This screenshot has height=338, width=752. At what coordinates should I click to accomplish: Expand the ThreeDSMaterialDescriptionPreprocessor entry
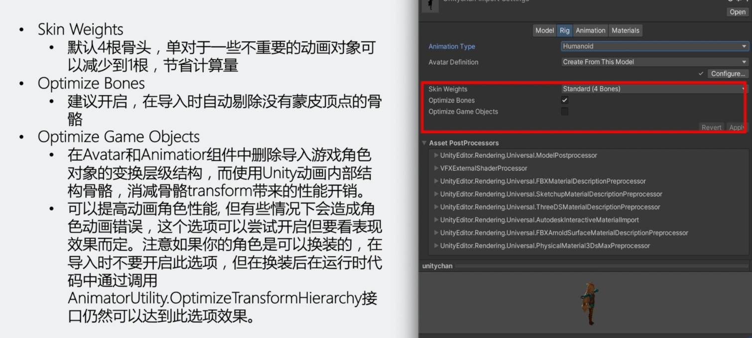437,207
